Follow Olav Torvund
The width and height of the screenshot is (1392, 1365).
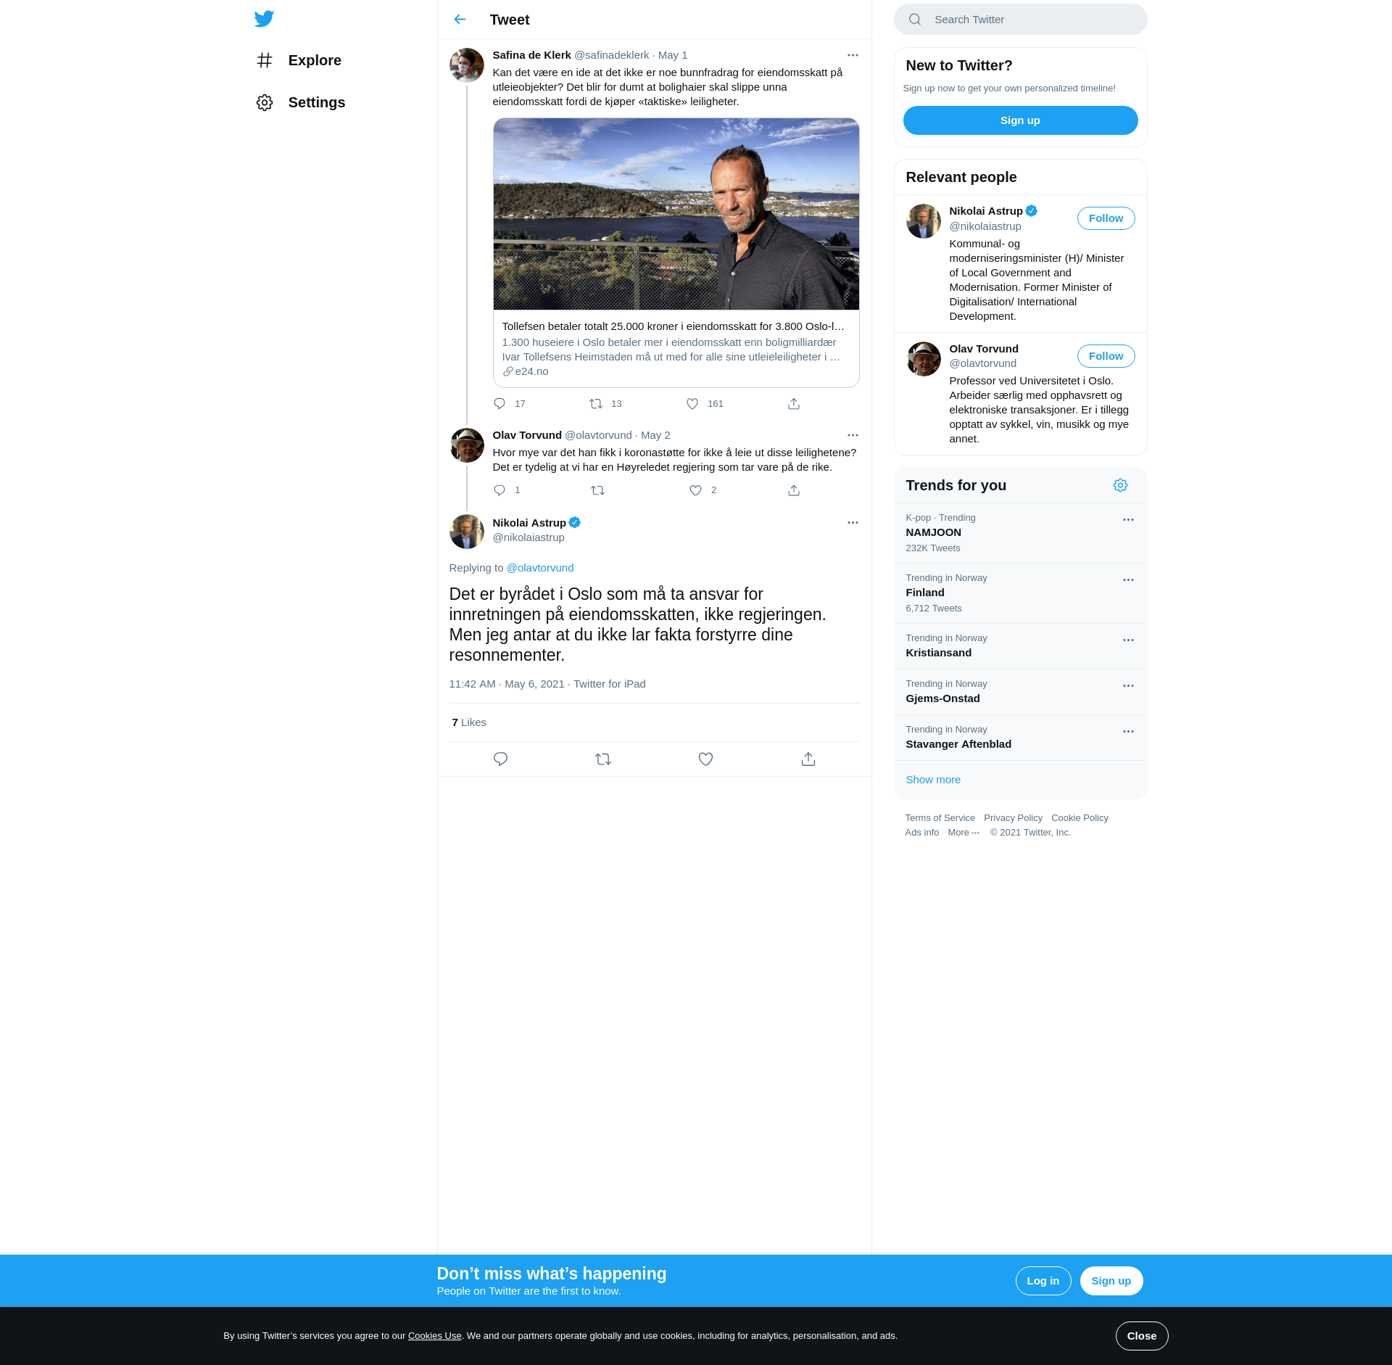pos(1106,356)
